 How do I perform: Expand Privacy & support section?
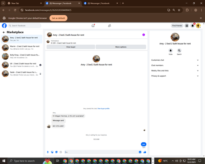[175, 76]
